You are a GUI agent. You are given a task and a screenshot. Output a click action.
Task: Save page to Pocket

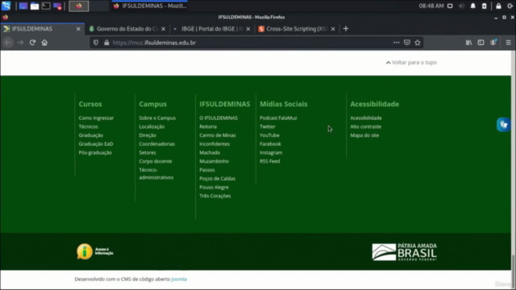(x=407, y=43)
